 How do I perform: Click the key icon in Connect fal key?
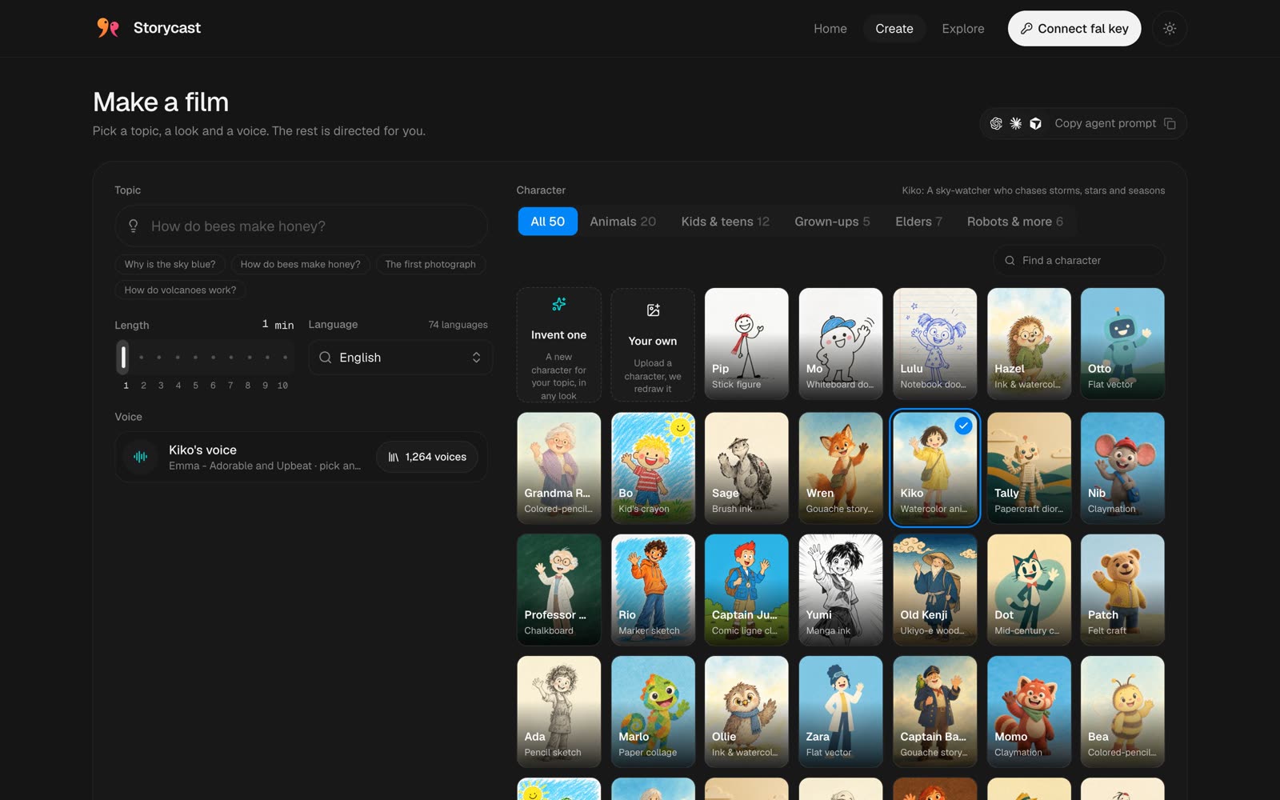tap(1026, 28)
